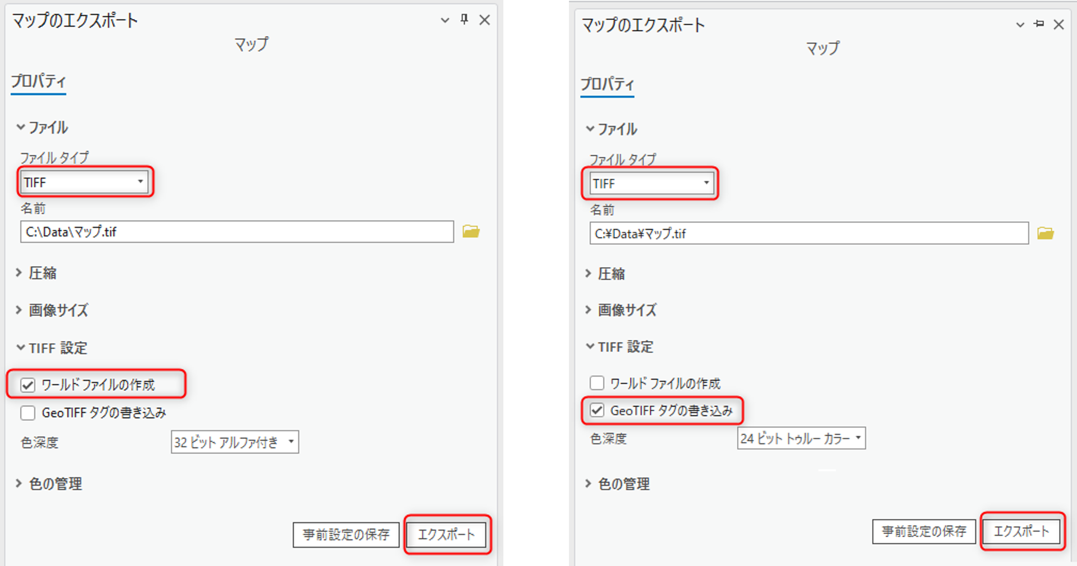Click エクスポート button in right pane

click(1021, 531)
